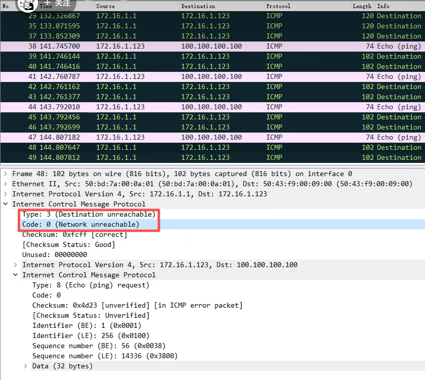Viewport: 425px width, 380px height.
Task: Select packet number 38 Echo ping row
Action: [x=202, y=46]
